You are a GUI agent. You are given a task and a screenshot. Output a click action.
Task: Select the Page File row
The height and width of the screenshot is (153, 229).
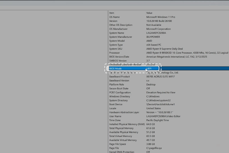114,148
